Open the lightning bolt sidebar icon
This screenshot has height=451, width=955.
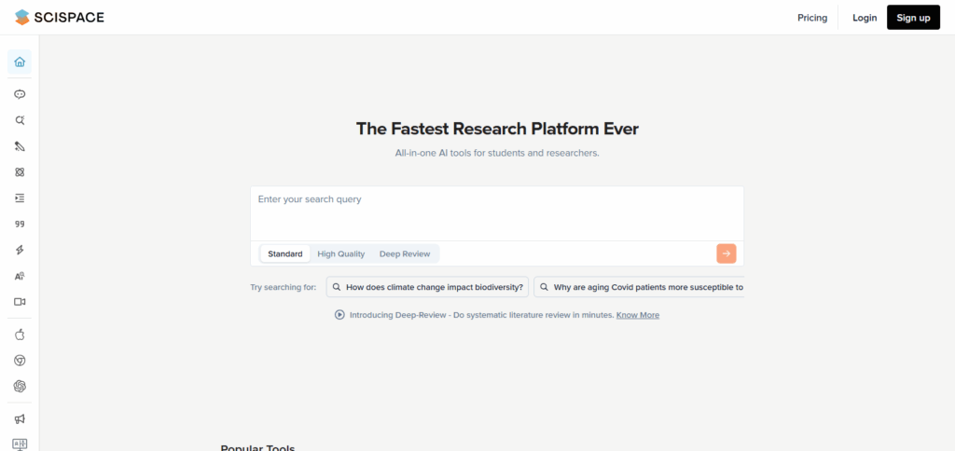point(20,250)
